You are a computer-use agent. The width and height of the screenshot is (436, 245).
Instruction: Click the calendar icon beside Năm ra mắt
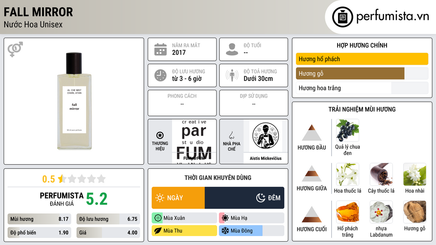(x=161, y=49)
